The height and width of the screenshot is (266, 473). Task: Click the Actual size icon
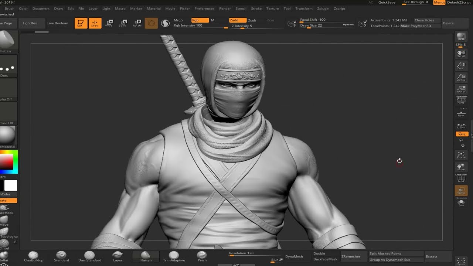tap(461, 78)
